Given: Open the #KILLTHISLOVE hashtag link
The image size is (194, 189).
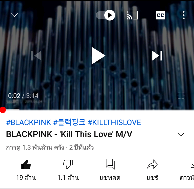Looking at the screenshot, I should [114, 122].
